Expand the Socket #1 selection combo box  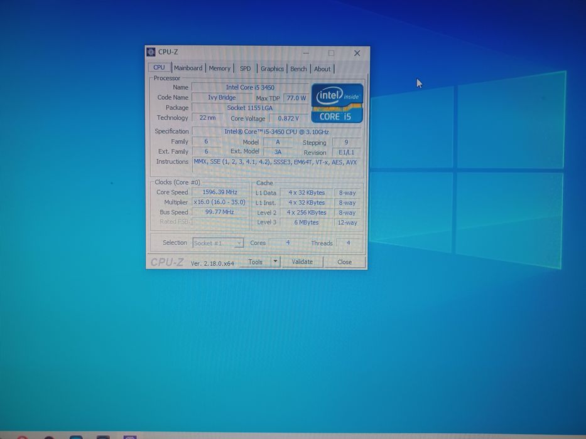218,243
